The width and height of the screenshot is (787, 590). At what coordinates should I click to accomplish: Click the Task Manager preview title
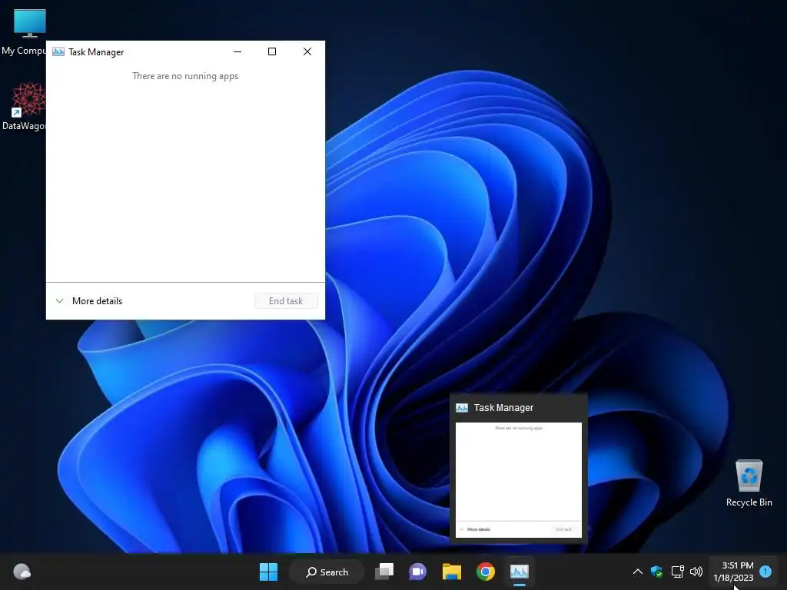[503, 408]
